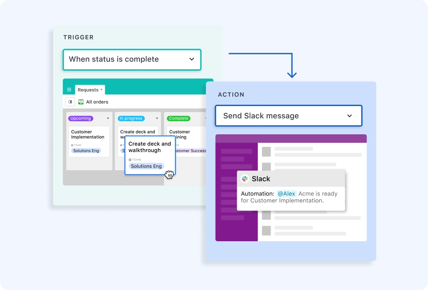Open the hamburger menu on the Requests board
Image resolution: width=428 pixels, height=290 pixels.
[69, 89]
